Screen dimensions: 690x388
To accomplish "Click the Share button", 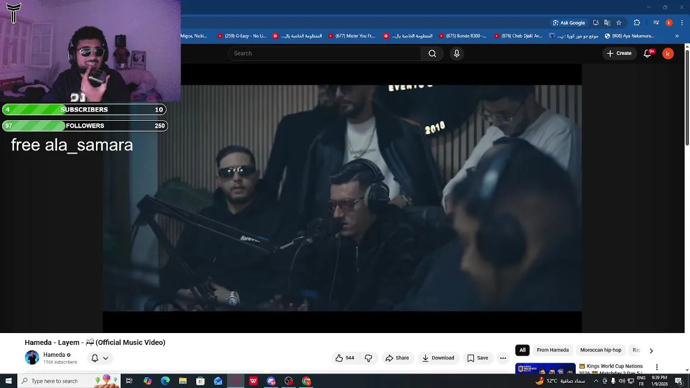I will (397, 358).
